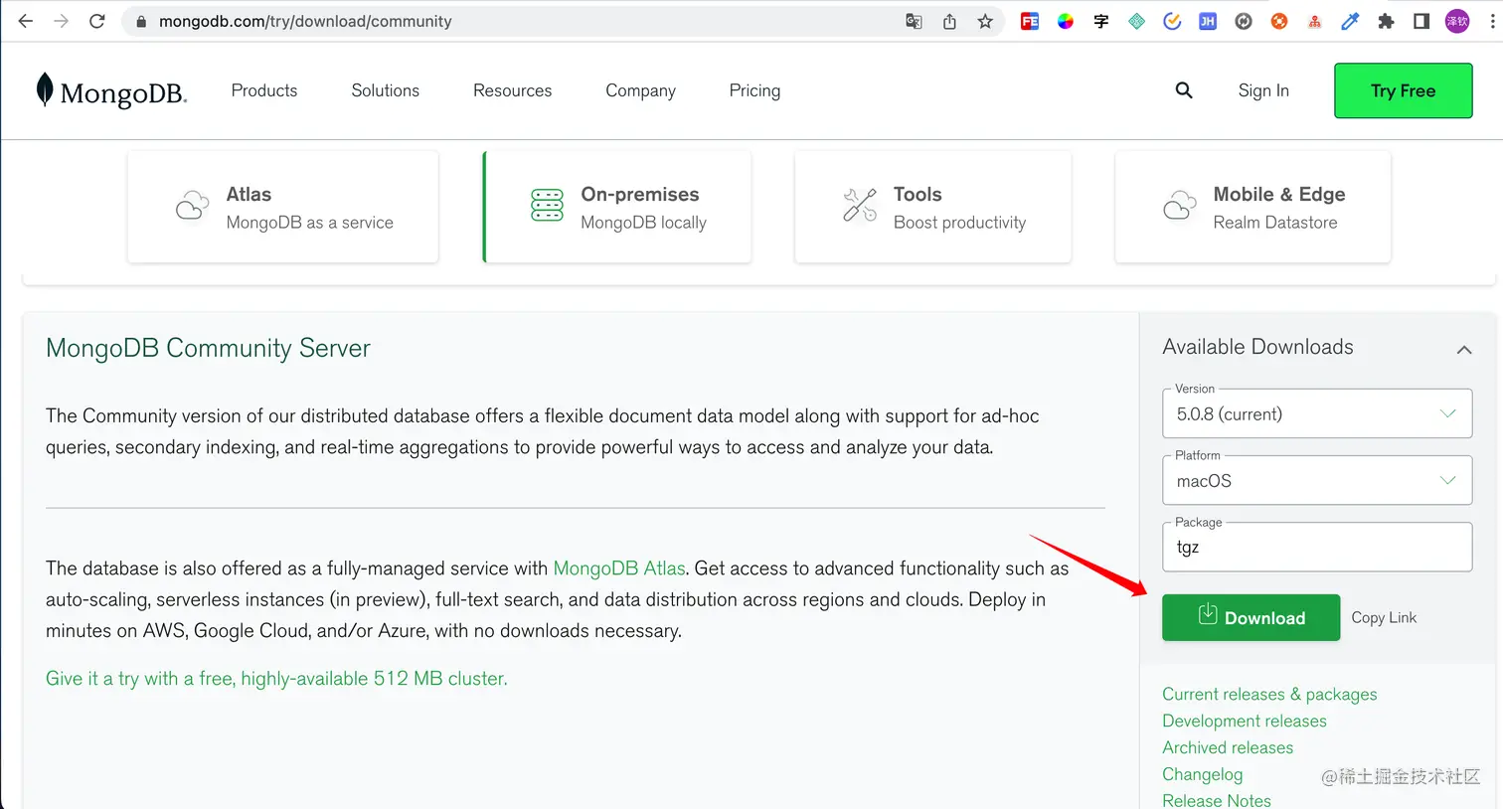Click the green Download button
The width and height of the screenshot is (1503, 809).
tap(1251, 617)
